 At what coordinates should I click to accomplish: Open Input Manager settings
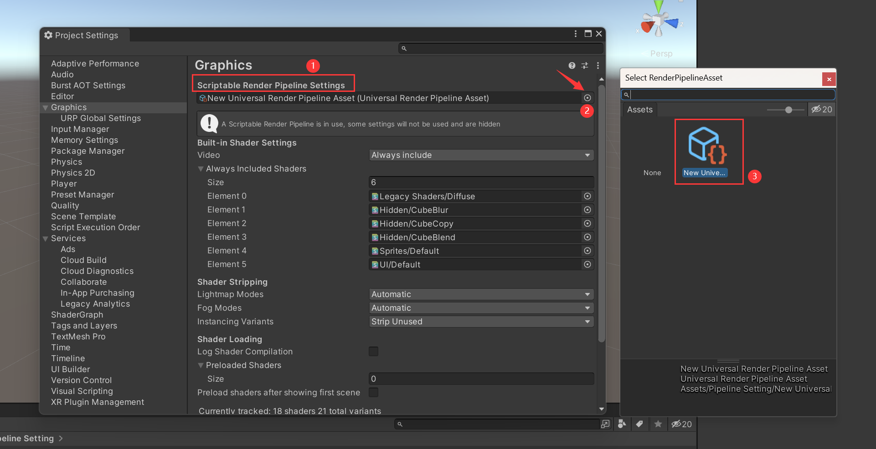tap(80, 129)
